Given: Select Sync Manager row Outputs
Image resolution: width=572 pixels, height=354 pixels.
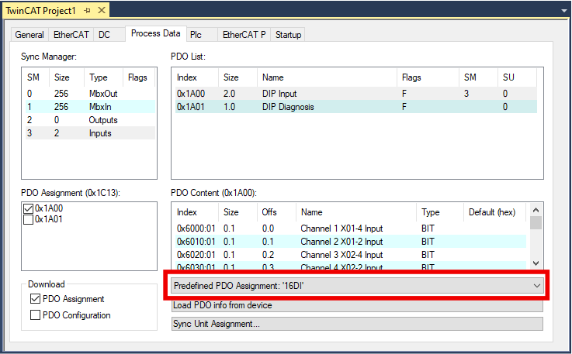Looking at the screenshot, I should 90,120.
